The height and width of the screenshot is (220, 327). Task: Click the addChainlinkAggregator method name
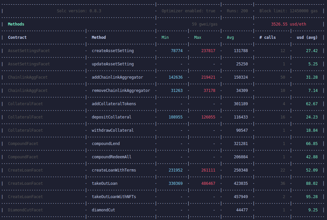[117, 77]
